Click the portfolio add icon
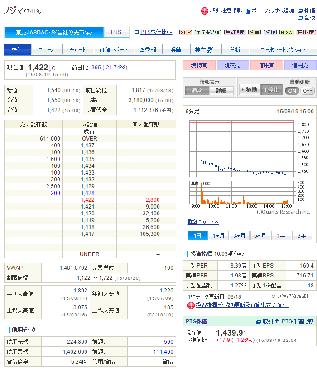The width and height of the screenshot is (317, 370). pyautogui.click(x=248, y=10)
